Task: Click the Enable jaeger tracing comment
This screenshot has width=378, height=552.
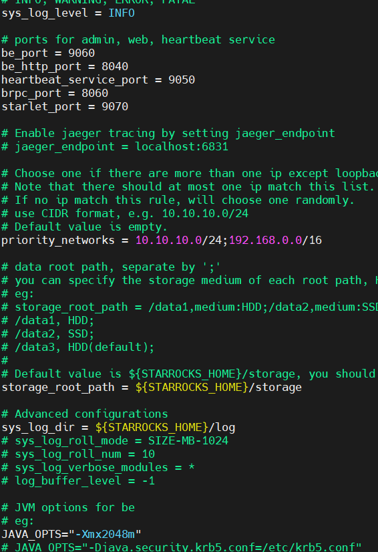Action: (168, 134)
